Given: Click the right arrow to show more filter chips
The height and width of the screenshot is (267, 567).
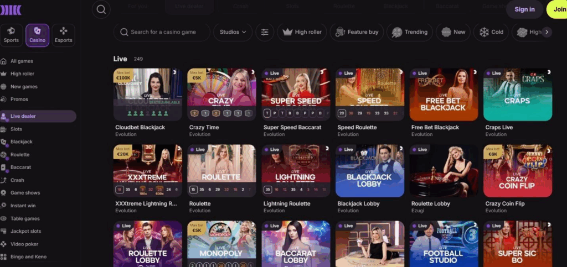Looking at the screenshot, I should [x=547, y=32].
